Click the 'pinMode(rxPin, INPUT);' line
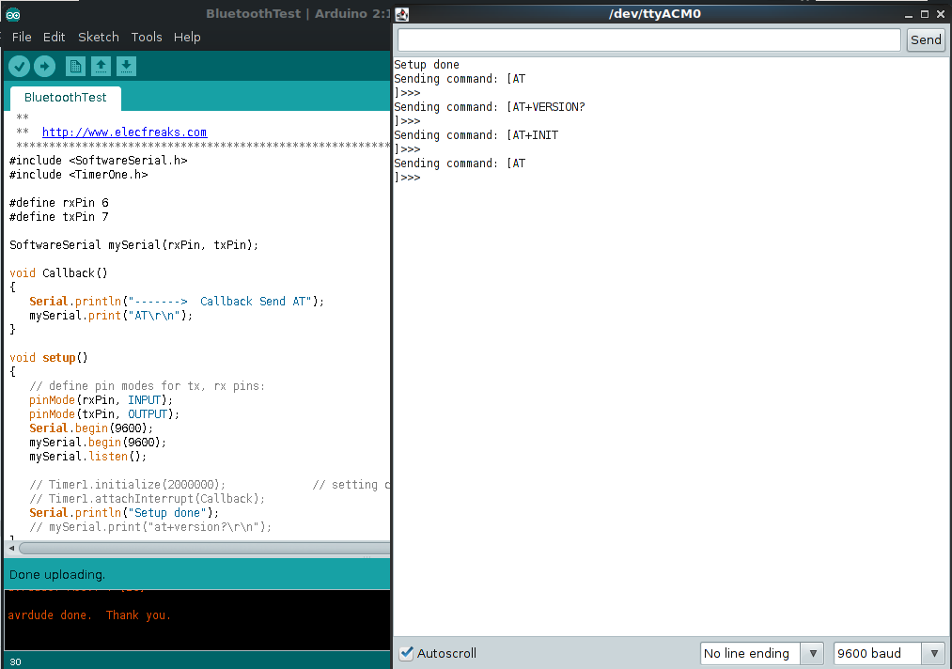This screenshot has width=952, height=669. pos(101,400)
